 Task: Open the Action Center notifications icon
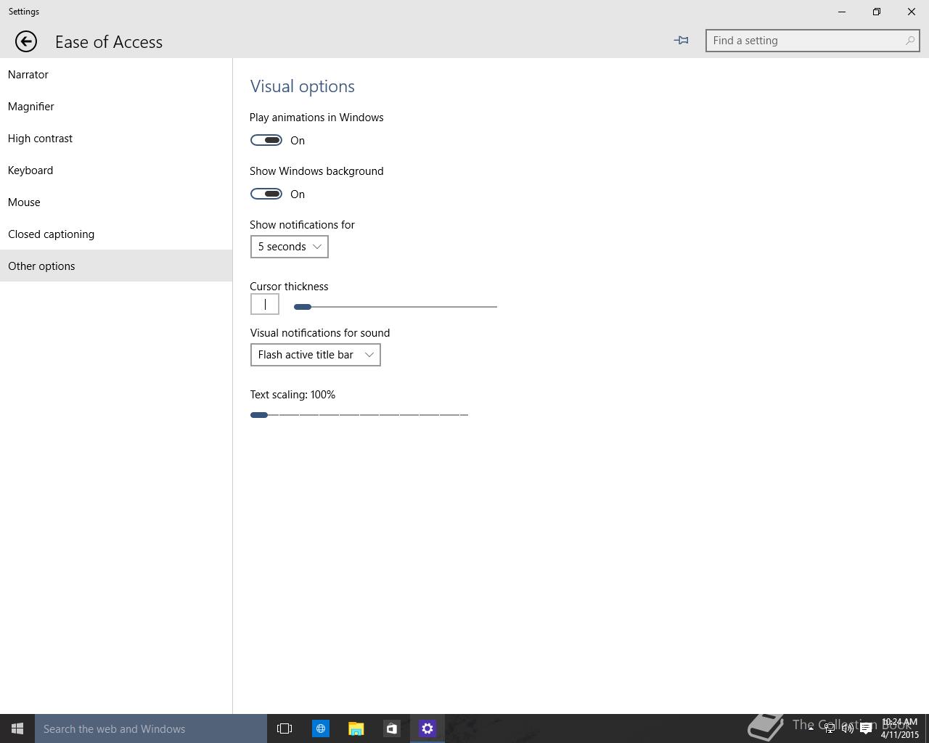(x=866, y=728)
